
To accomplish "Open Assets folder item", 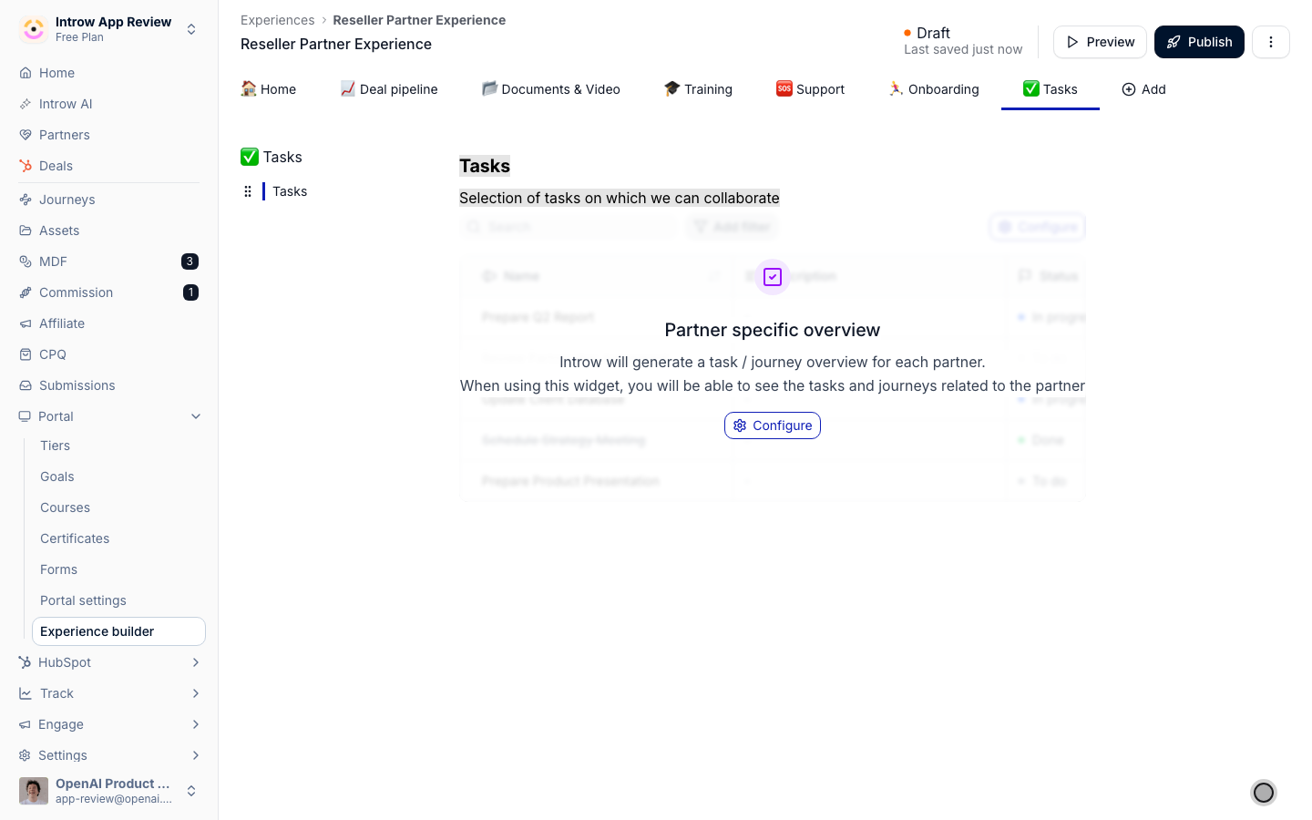I will point(109,231).
